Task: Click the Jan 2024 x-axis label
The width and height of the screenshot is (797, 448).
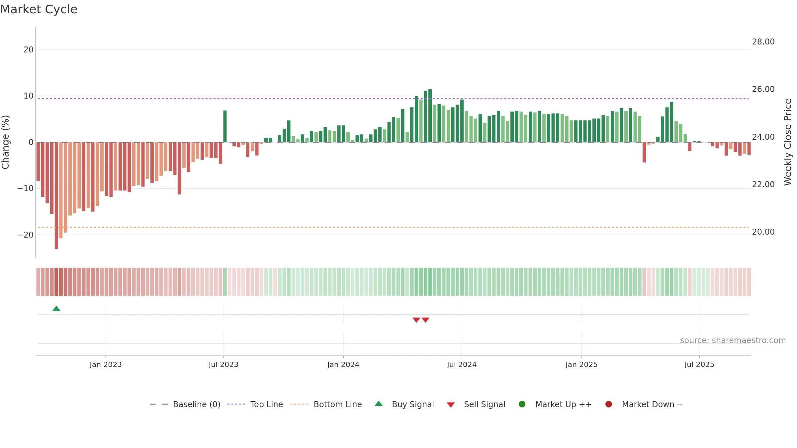Action: tap(343, 365)
